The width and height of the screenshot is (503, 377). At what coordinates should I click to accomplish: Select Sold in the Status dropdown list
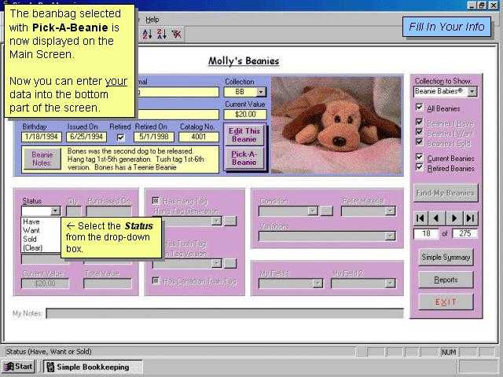pyautogui.click(x=31, y=240)
